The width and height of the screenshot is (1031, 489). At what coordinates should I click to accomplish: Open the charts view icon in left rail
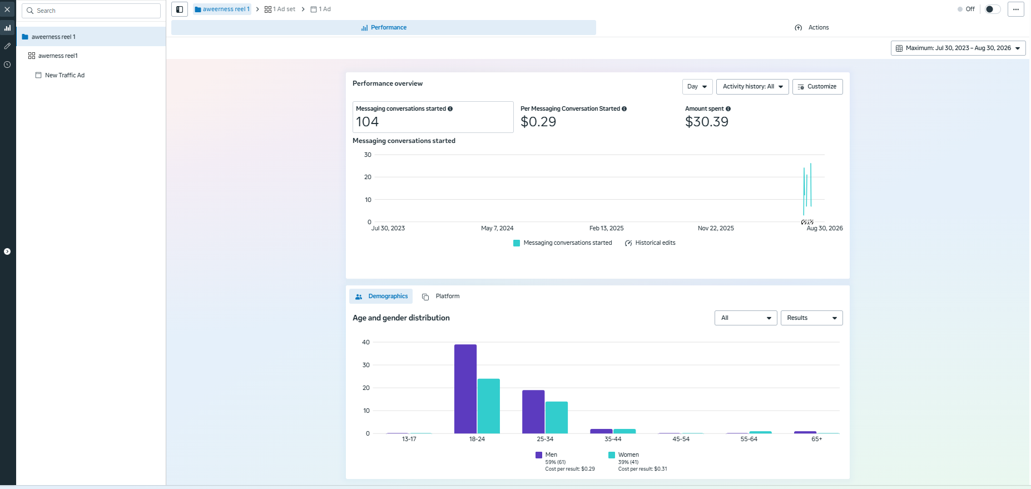click(7, 28)
